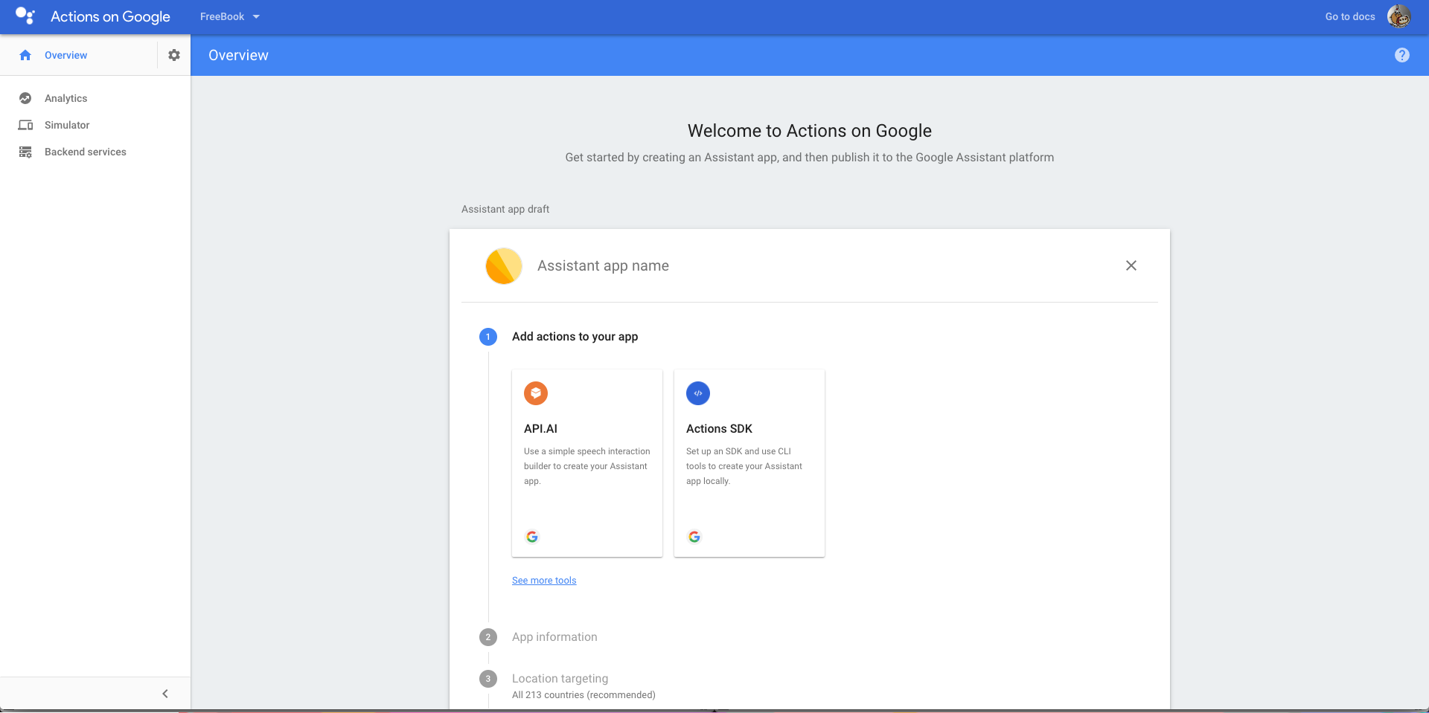Viewport: 1429px width, 713px height.
Task: Click the blue Actions SDK code icon
Action: pyautogui.click(x=698, y=393)
